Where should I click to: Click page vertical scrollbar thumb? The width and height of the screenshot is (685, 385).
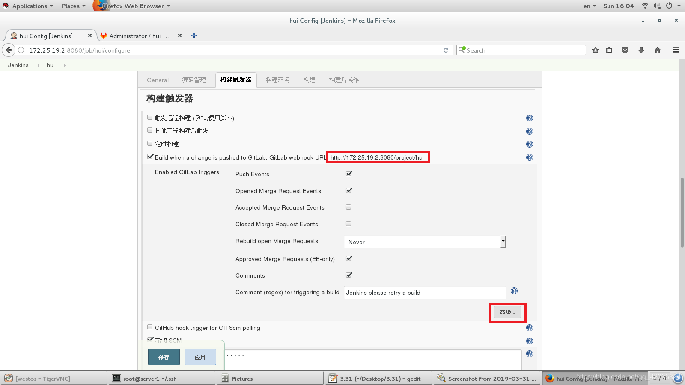click(682, 212)
